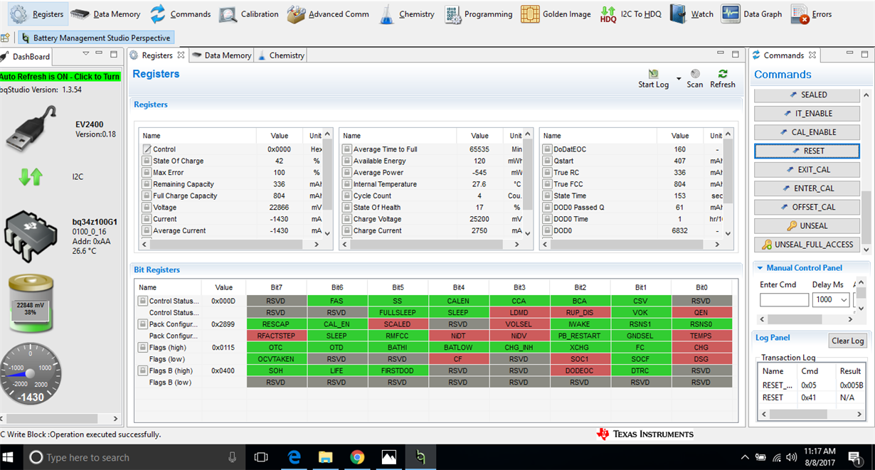This screenshot has height=470, width=875.
Task: Toggle the lock icon beside Flags (high)
Action: tap(142, 348)
